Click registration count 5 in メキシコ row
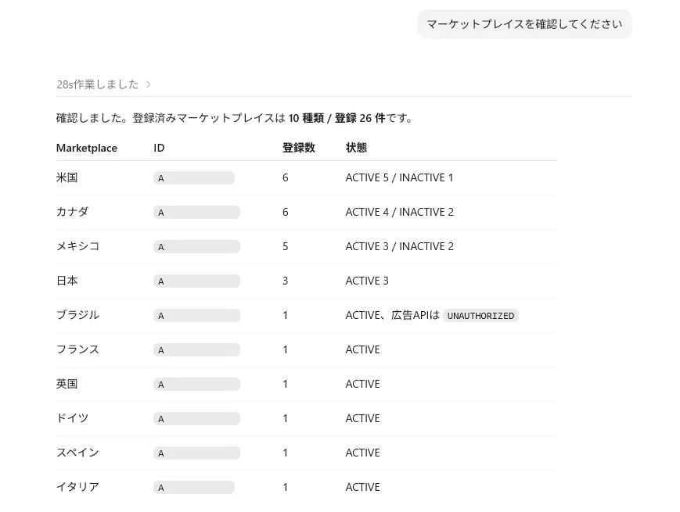Image resolution: width=680 pixels, height=512 pixels. [x=286, y=246]
